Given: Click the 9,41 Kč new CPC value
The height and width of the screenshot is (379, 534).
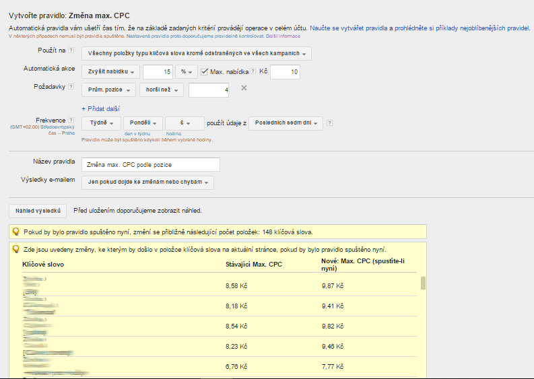Looking at the screenshot, I should [333, 306].
